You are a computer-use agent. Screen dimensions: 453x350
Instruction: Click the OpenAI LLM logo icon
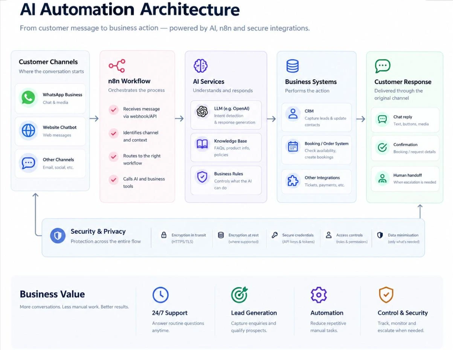click(x=202, y=112)
